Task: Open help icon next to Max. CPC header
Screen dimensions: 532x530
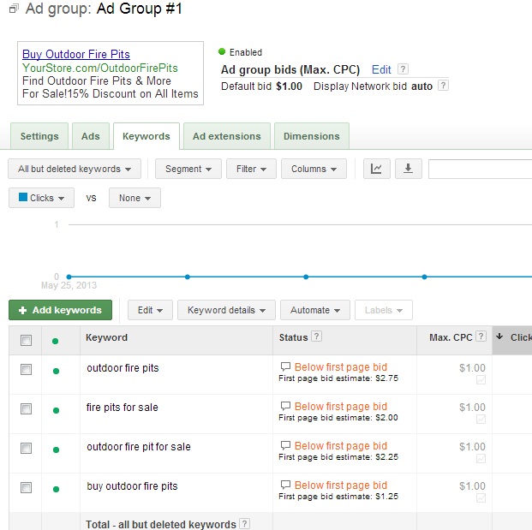Action: [481, 336]
